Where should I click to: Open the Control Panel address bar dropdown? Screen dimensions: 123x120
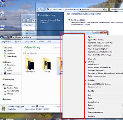click(x=103, y=10)
